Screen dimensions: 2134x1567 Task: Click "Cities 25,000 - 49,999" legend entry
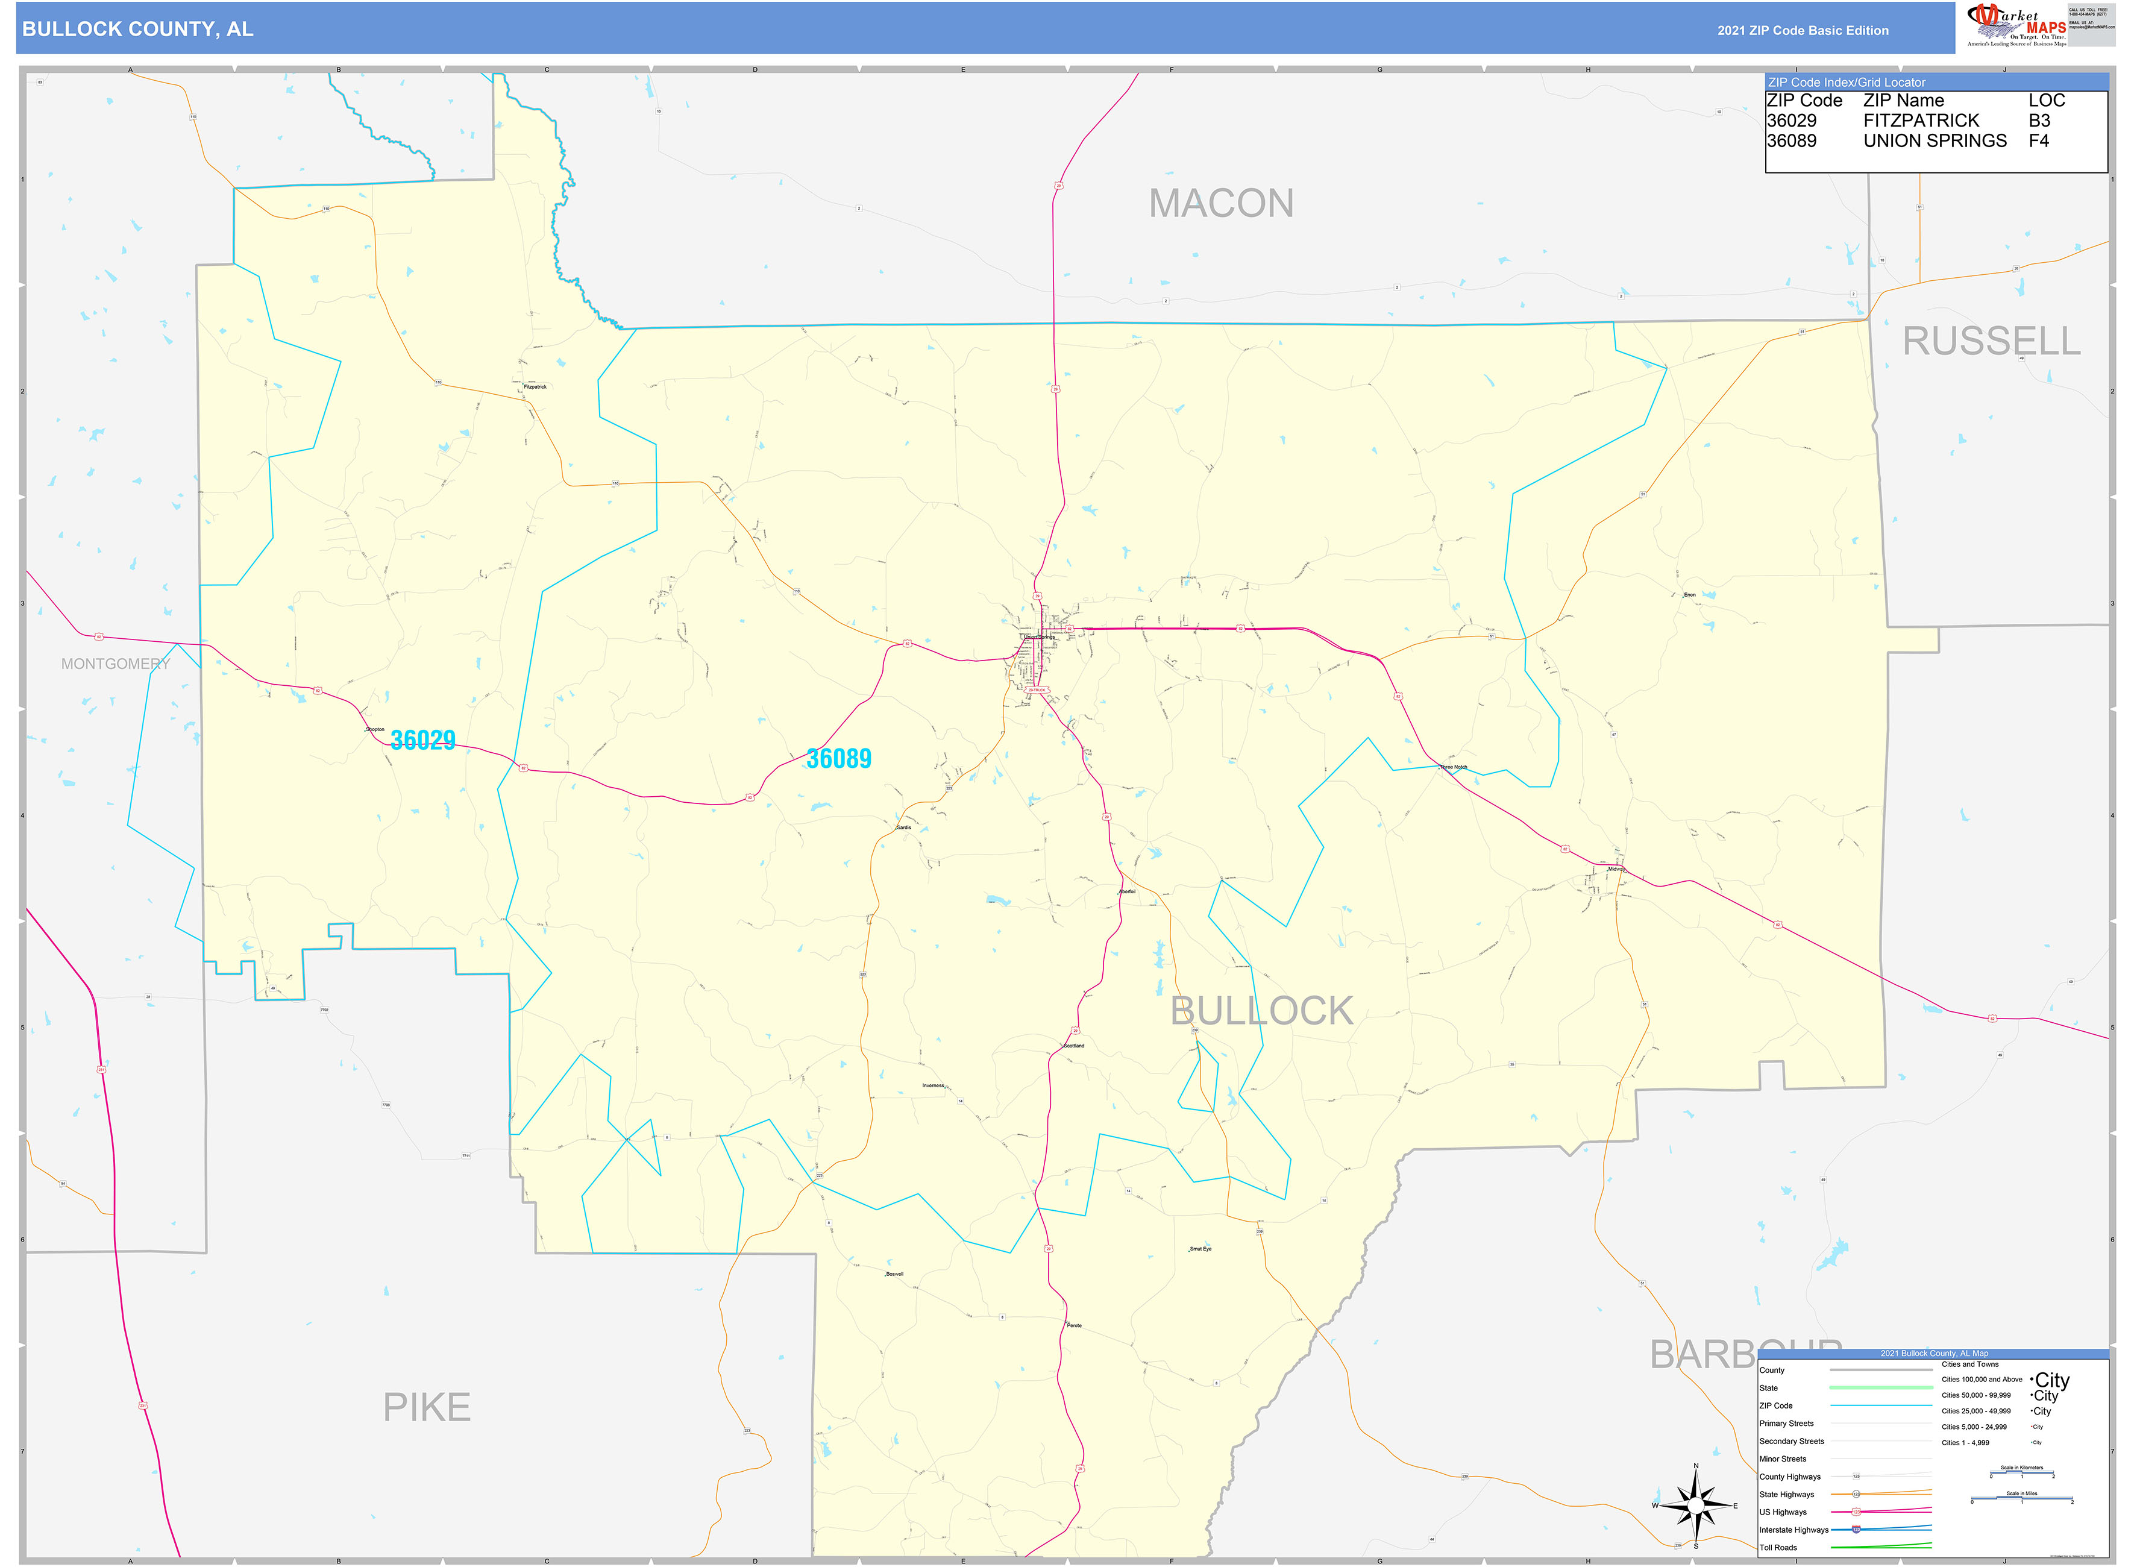(1976, 1410)
